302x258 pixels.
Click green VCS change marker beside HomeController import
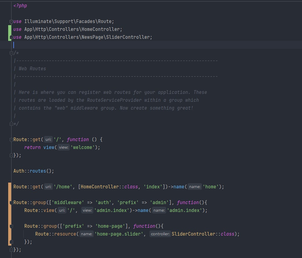coord(10,29)
